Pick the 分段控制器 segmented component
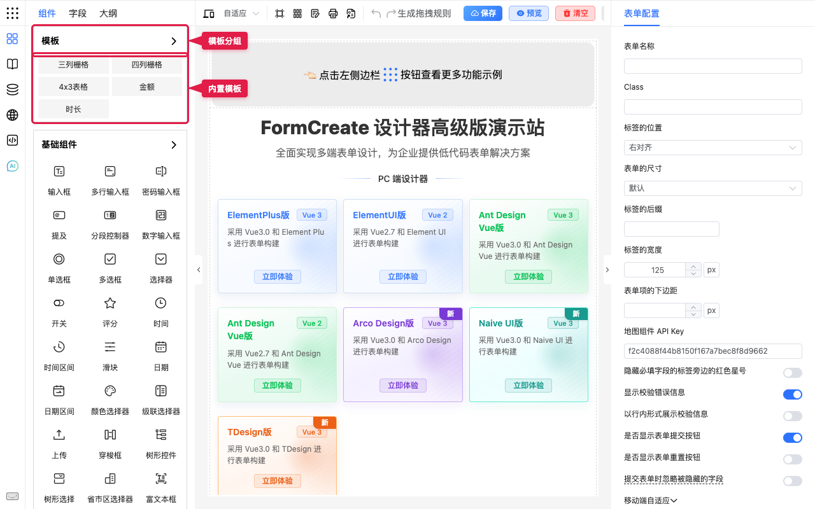815x509 pixels. [x=110, y=224]
